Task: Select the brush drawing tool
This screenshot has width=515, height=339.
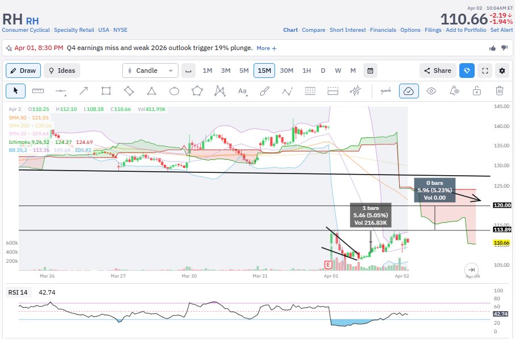Action: tap(265, 91)
